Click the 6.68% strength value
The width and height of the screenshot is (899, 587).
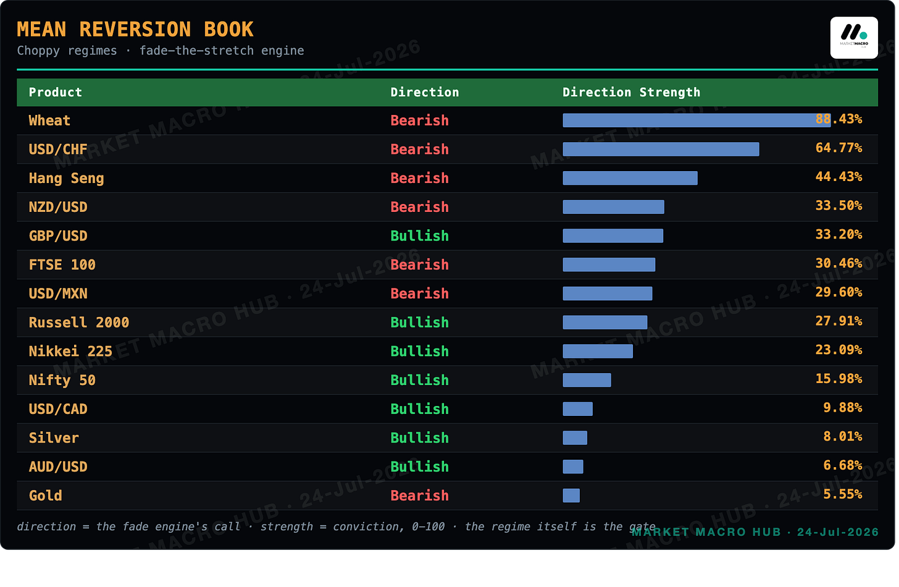(843, 465)
